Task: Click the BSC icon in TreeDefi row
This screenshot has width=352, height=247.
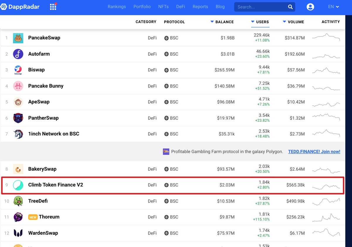Action: click(166, 201)
